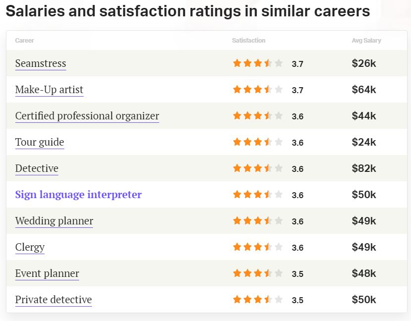411x321 pixels.
Task: Click Seamstress star rating icons
Action: click(x=258, y=63)
